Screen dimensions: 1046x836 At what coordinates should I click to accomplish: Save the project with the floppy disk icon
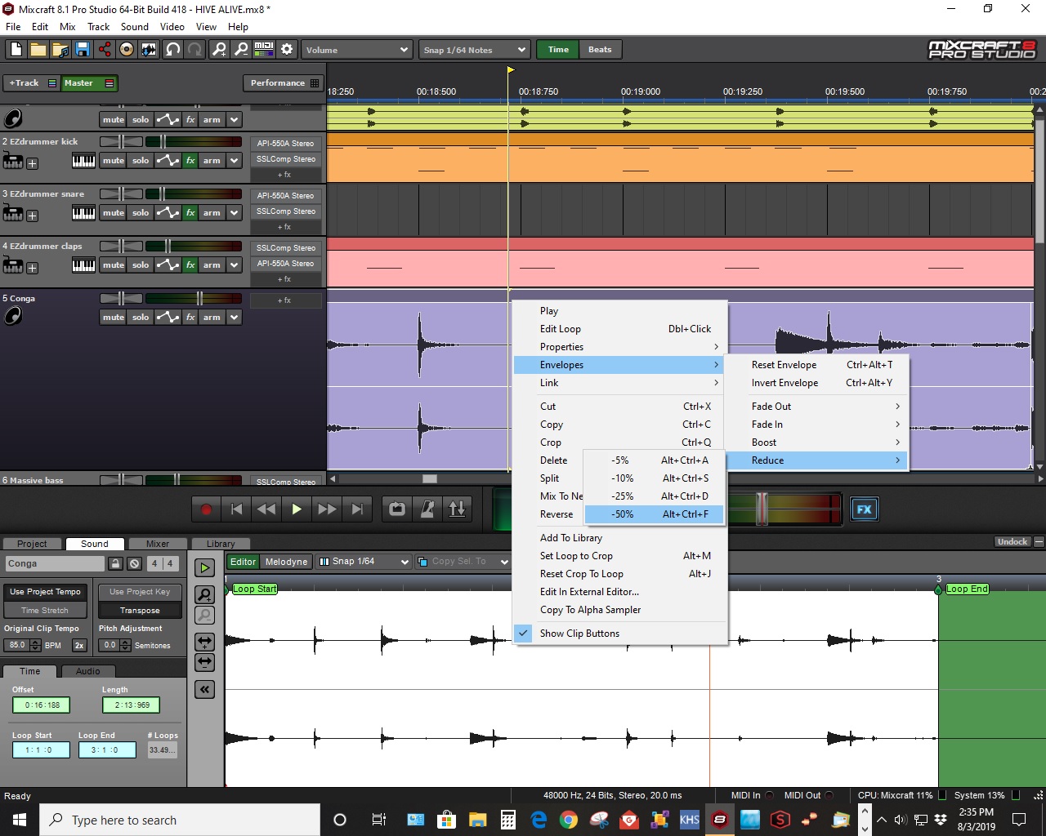point(82,50)
